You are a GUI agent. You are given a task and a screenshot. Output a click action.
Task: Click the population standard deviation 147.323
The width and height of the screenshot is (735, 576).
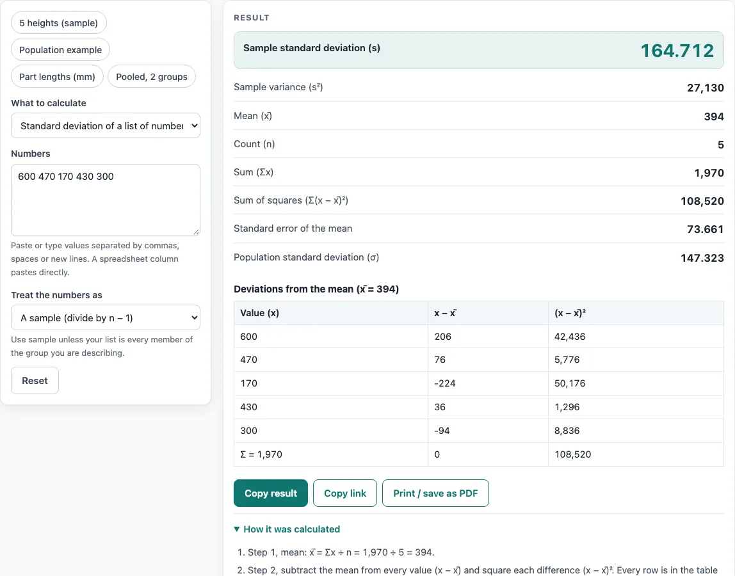click(x=702, y=258)
